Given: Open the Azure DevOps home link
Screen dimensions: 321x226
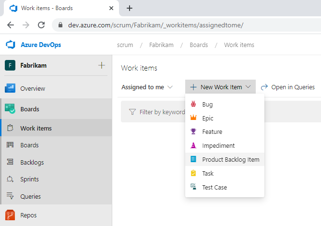Looking at the screenshot, I should [x=41, y=45].
